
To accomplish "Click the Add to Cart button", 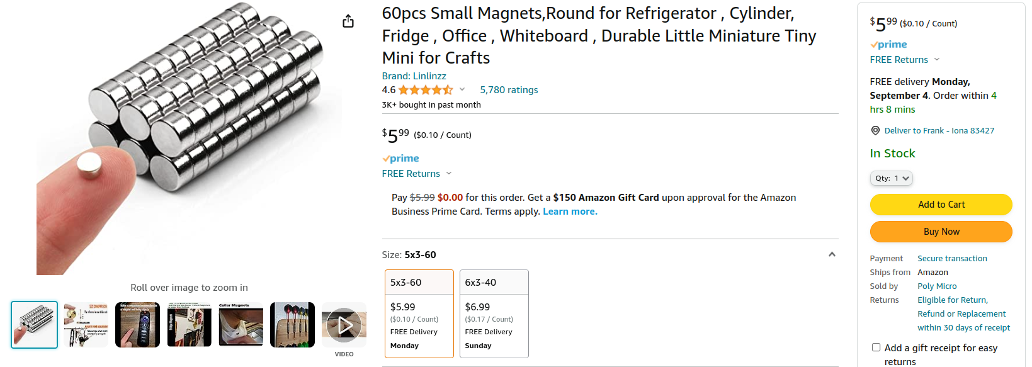I will [x=941, y=205].
